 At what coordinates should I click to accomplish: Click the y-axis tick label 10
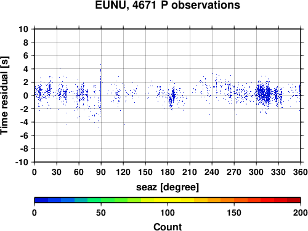tap(23, 29)
